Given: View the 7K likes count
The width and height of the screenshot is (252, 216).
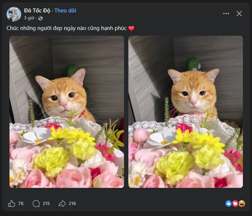Looking at the screenshot, I should 21,204.
